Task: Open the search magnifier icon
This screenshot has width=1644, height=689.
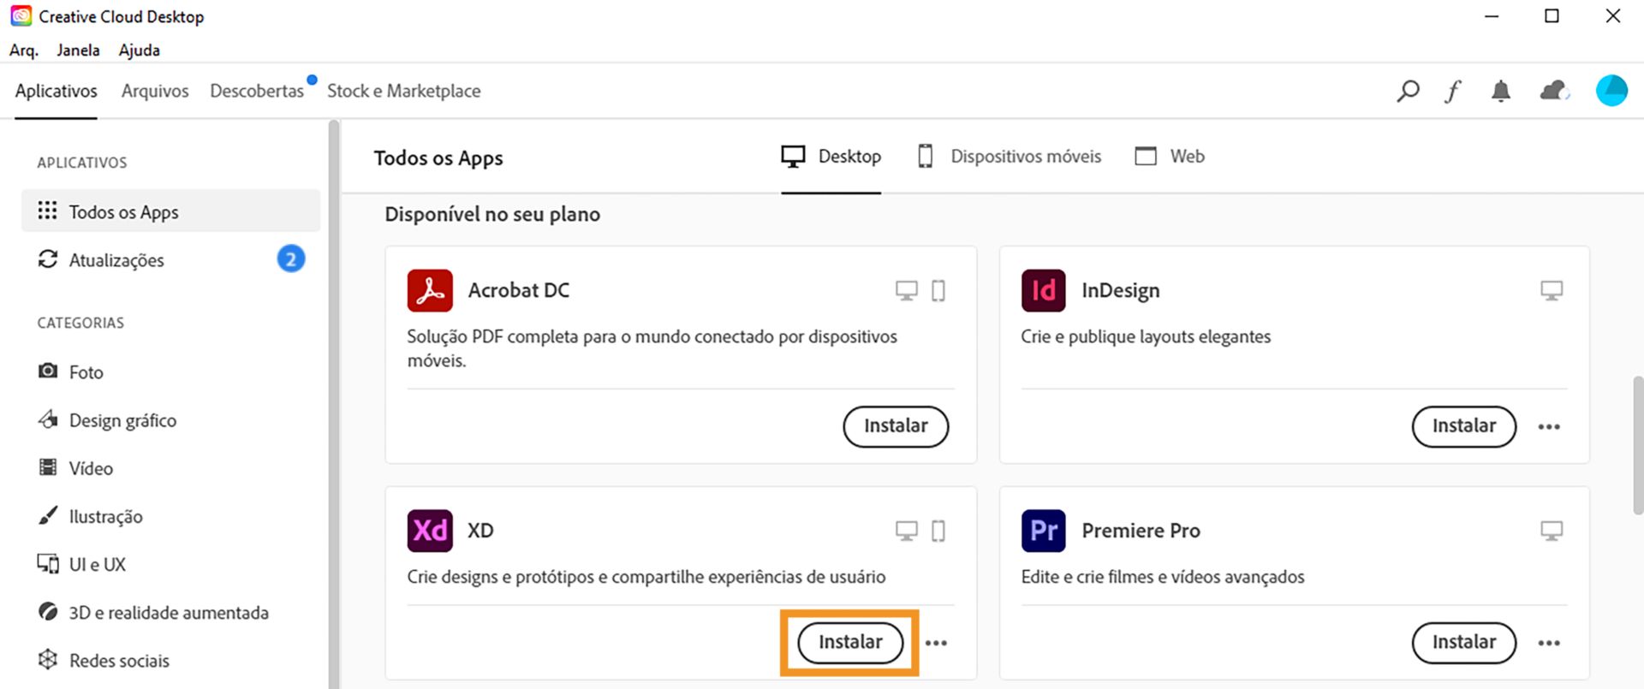Action: click(1408, 91)
